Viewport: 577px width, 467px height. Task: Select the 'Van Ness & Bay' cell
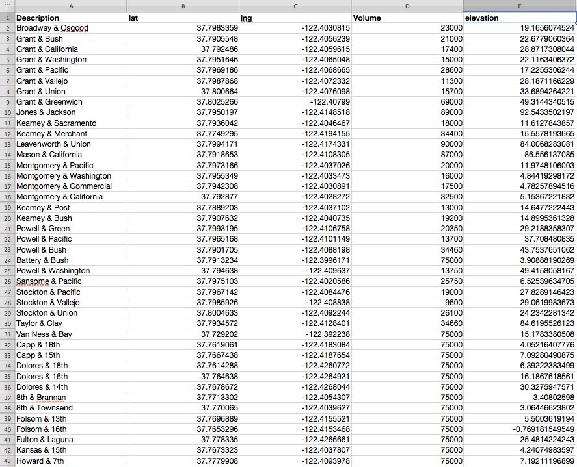point(71,334)
